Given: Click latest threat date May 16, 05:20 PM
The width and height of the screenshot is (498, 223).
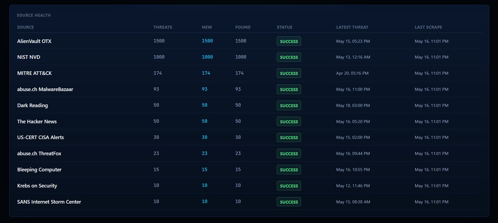Looking at the screenshot, I should click(x=353, y=122).
